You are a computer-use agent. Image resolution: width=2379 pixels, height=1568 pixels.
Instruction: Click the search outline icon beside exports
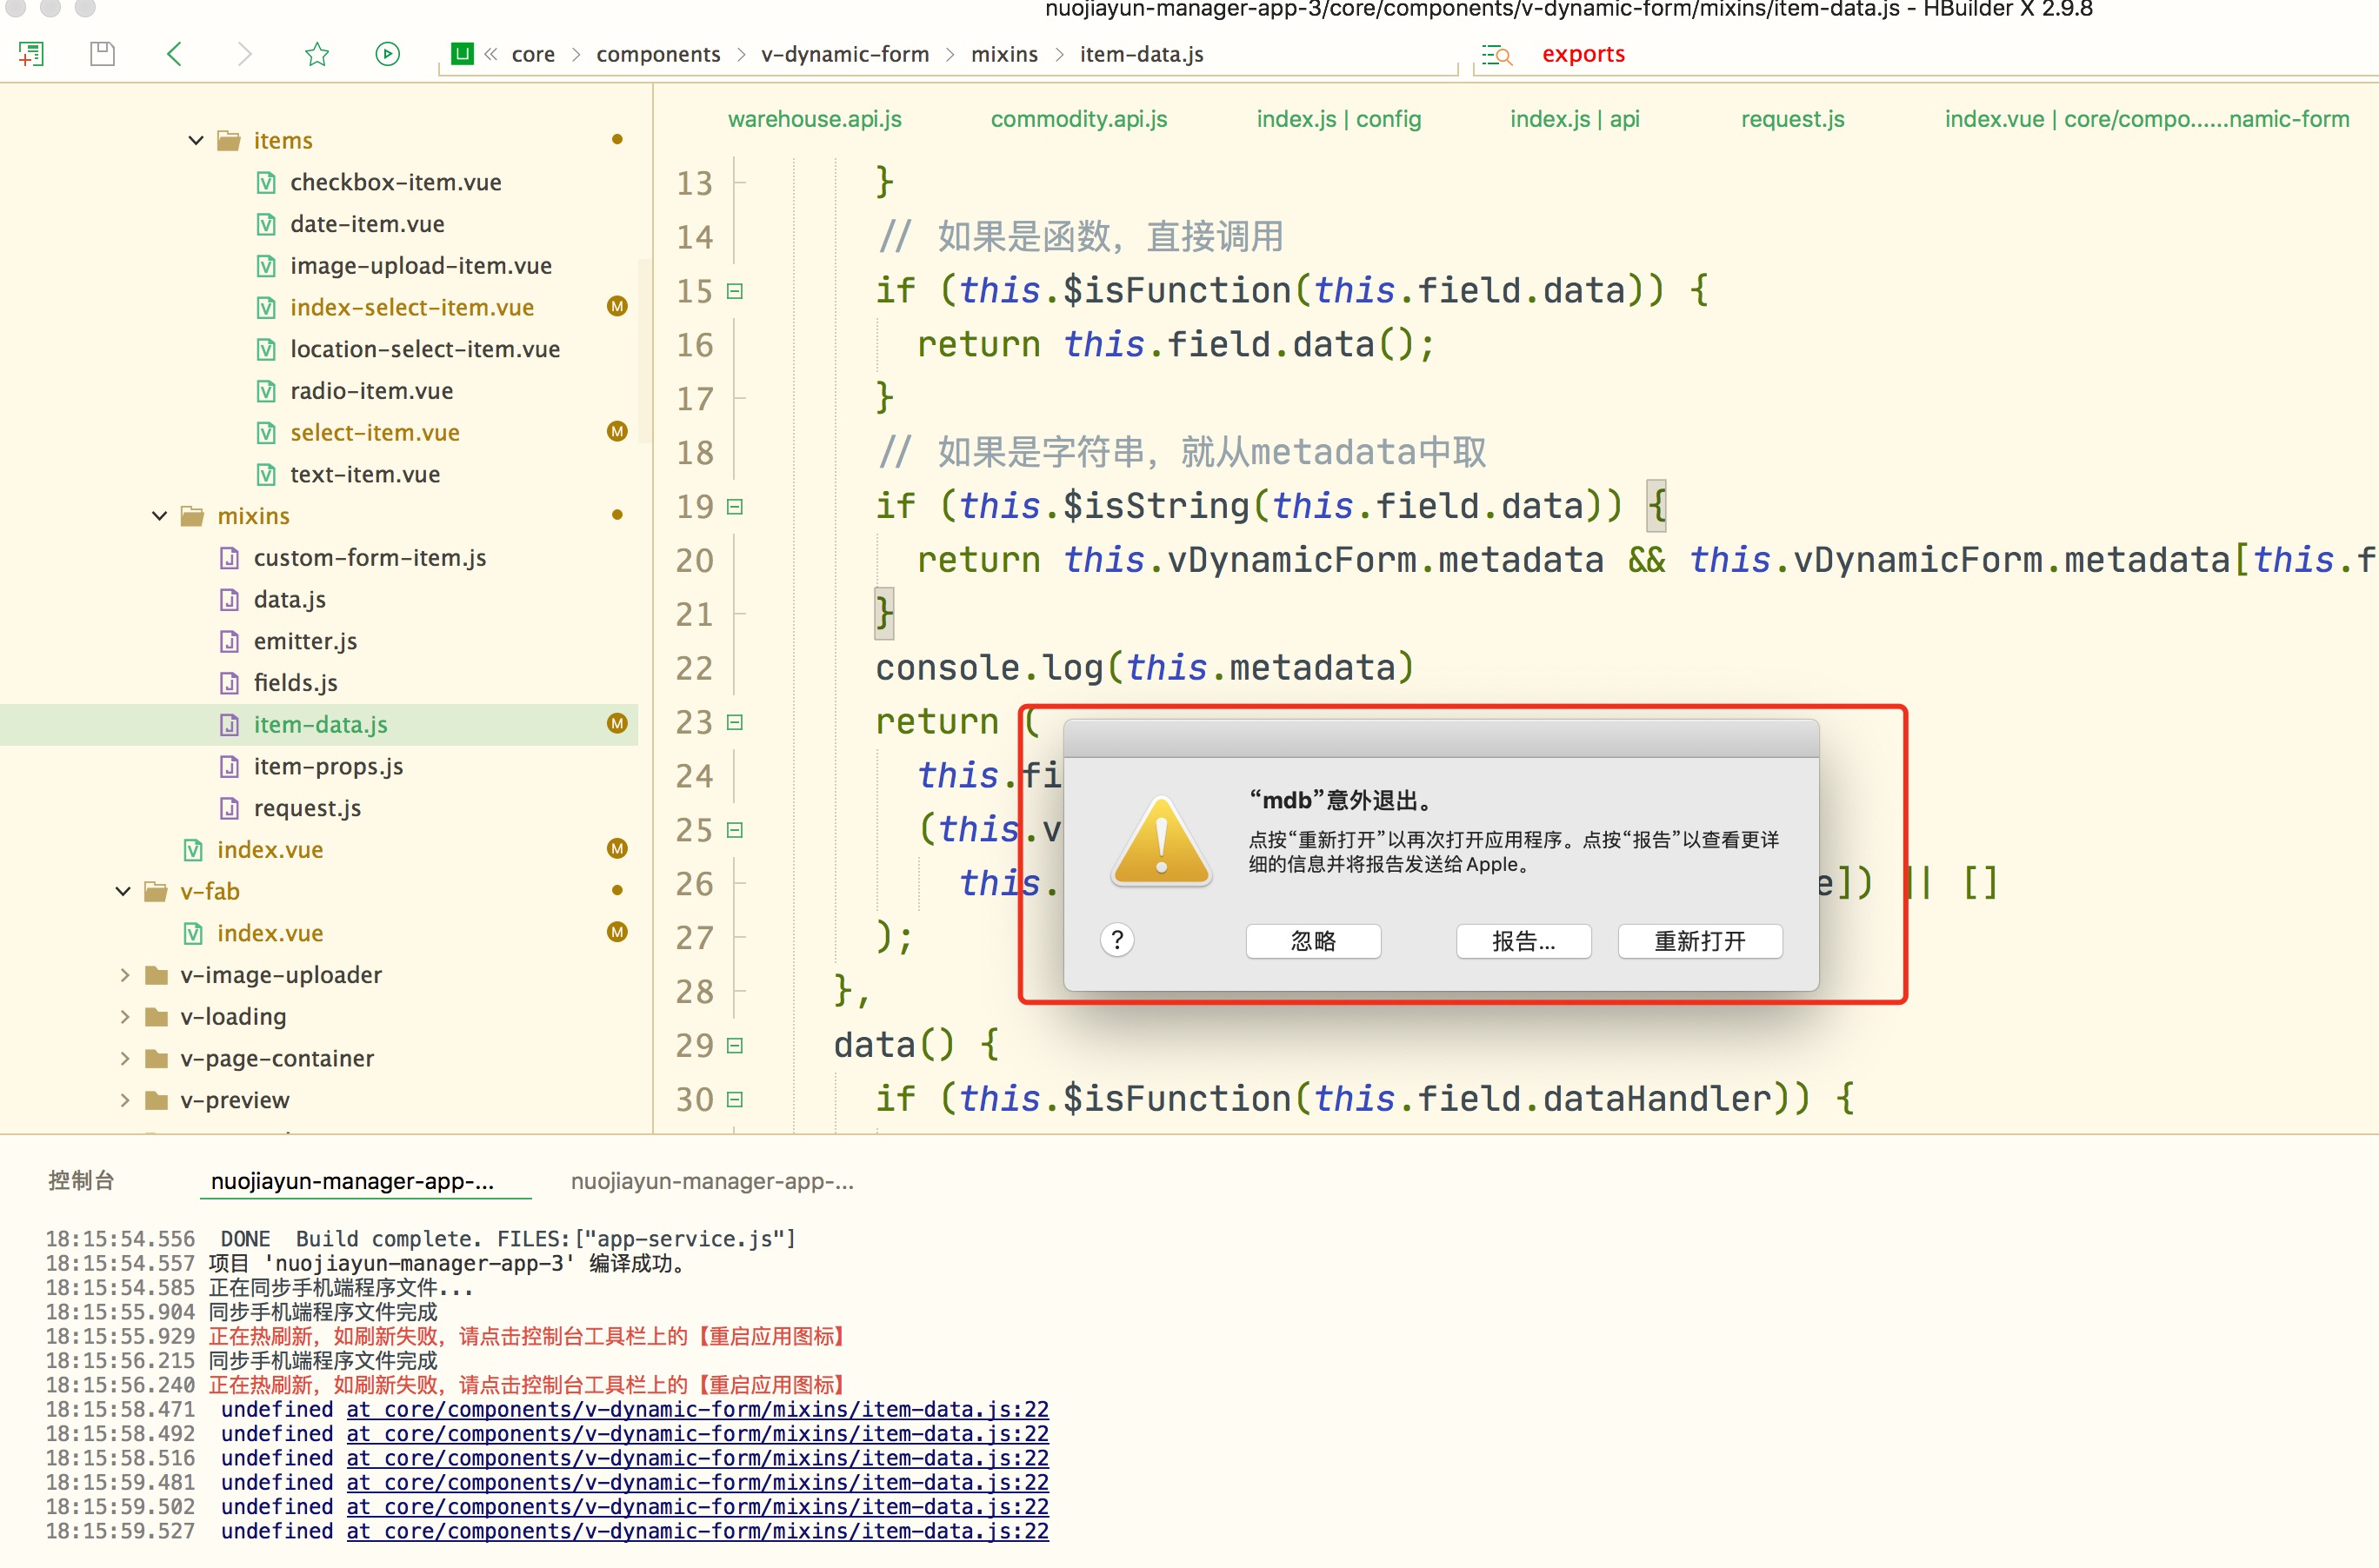click(1496, 55)
